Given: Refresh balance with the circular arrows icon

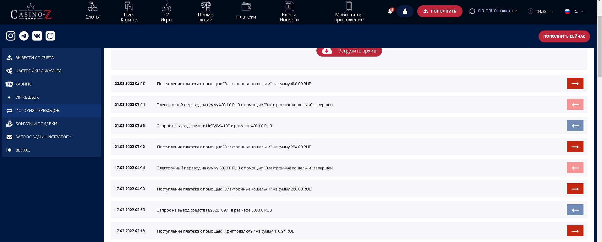Looking at the screenshot, I should click(472, 11).
